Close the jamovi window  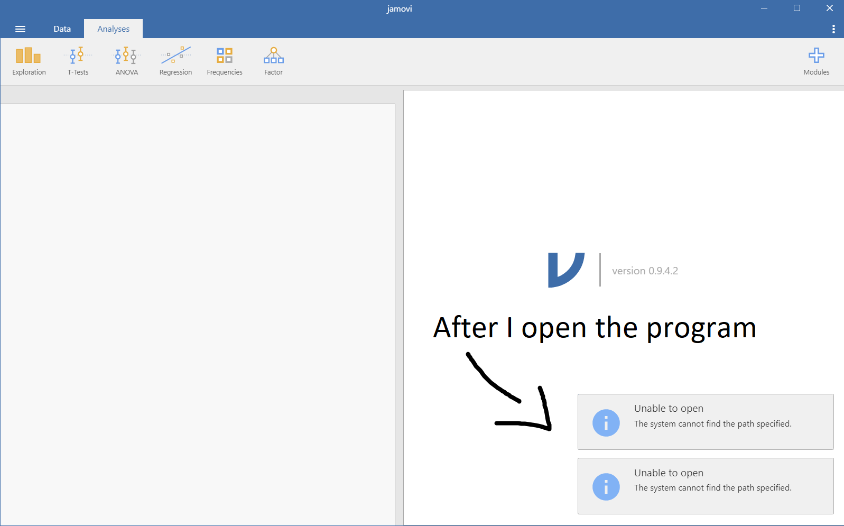pyautogui.click(x=829, y=8)
